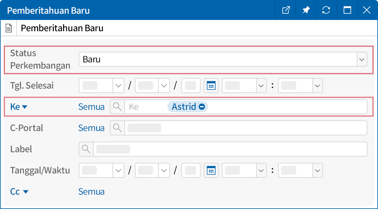Click Semua next to C-Portal
The width and height of the screenshot is (378, 209).
(x=91, y=128)
